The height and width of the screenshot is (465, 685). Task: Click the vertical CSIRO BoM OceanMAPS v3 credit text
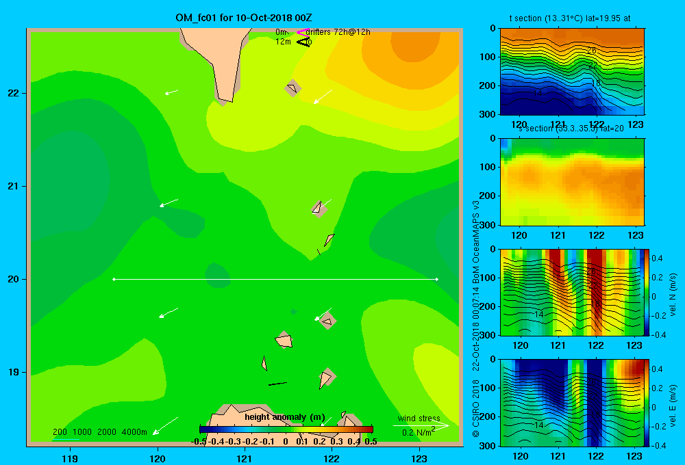coord(476,319)
